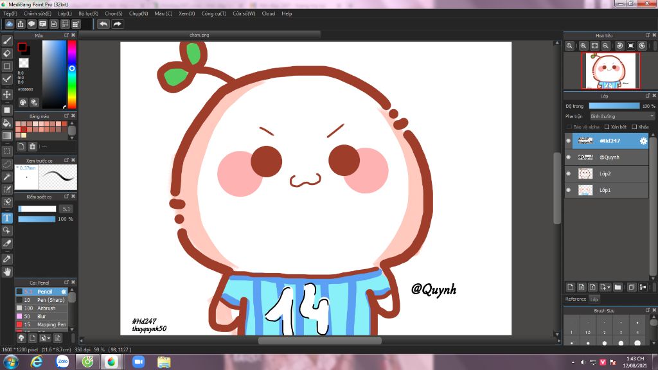Open the Cloud menu
Screen dimensions: 658x370
[x=269, y=13]
